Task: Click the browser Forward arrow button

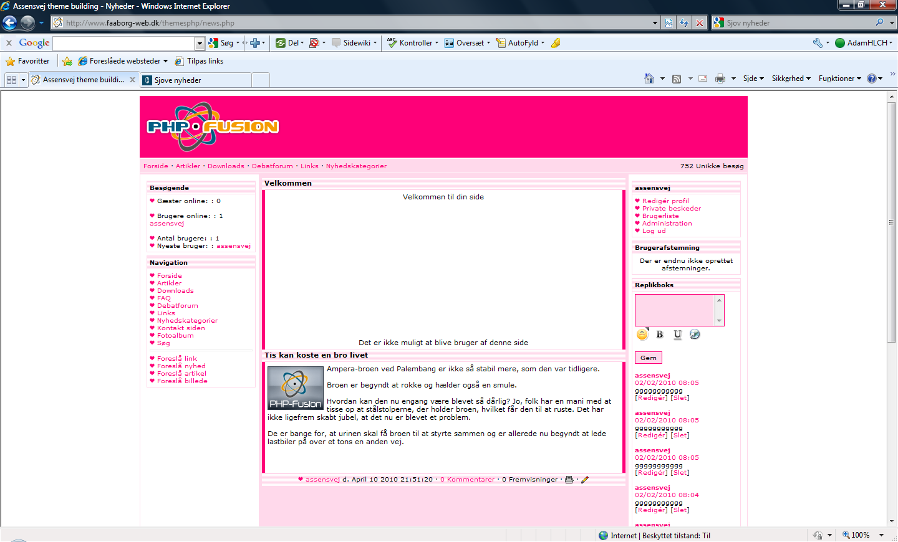Action: click(x=27, y=23)
